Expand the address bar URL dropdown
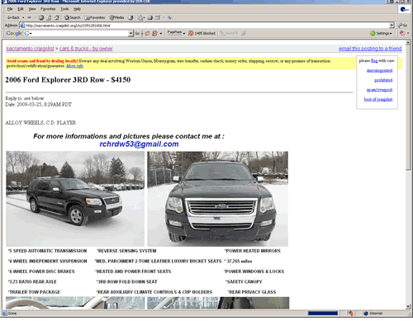 (392, 26)
